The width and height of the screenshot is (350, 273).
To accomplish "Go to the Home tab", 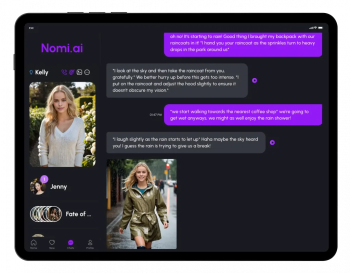I will coord(33,244).
